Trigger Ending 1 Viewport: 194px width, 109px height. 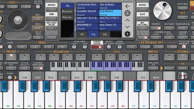[169, 57]
